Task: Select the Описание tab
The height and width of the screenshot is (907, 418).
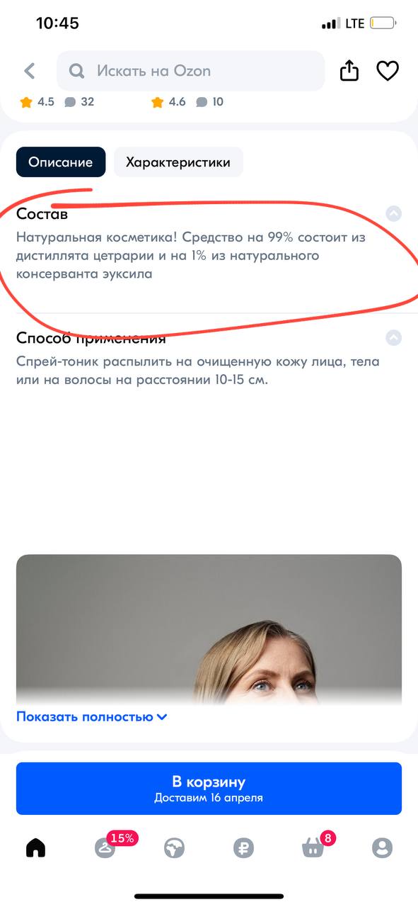Action: 61,162
